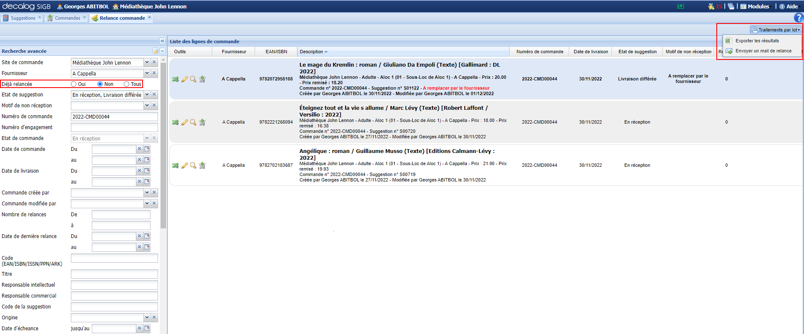Close the Relance commande tab
Image resolution: width=804 pixels, height=334 pixels.
click(x=150, y=17)
